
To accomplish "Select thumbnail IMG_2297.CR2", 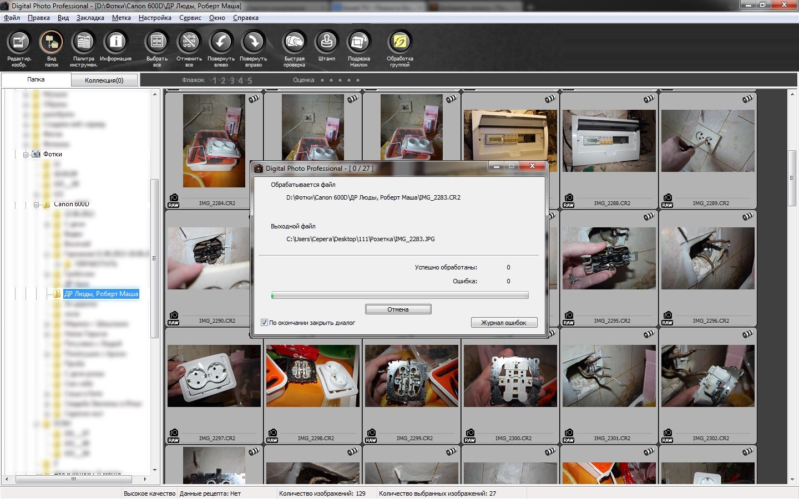I will [214, 376].
